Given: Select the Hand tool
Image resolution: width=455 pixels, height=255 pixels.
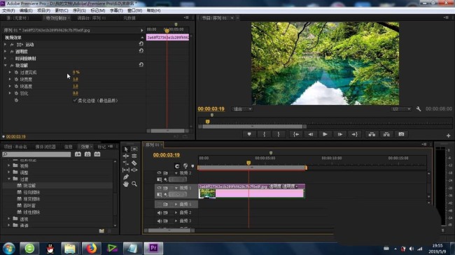Looking at the screenshot, I should (x=125, y=184).
